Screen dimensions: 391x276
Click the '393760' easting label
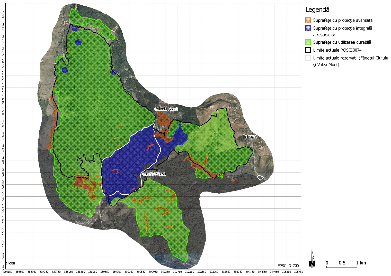coord(238,271)
